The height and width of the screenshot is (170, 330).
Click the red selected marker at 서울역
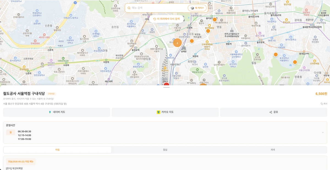(x=166, y=84)
